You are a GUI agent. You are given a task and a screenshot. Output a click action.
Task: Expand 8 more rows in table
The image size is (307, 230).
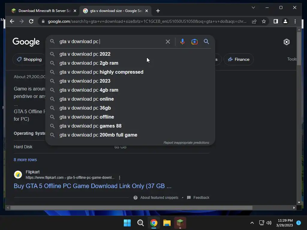(25, 160)
